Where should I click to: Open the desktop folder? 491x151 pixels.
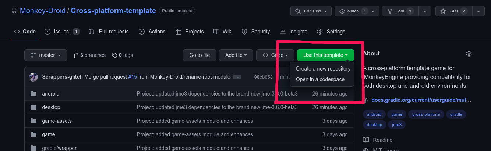51,107
